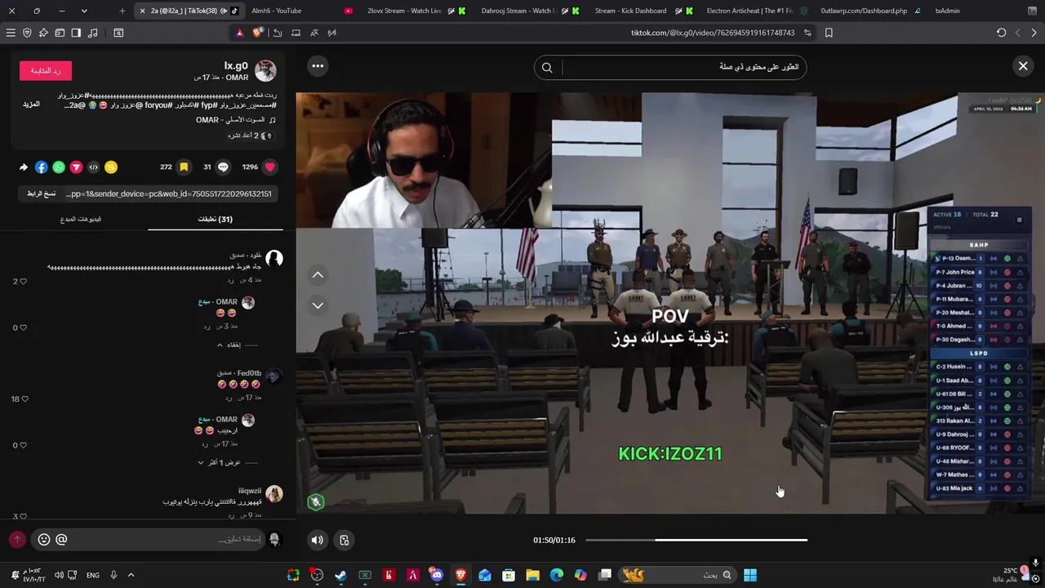
Task: Copy link button next to URL
Action: (41, 194)
